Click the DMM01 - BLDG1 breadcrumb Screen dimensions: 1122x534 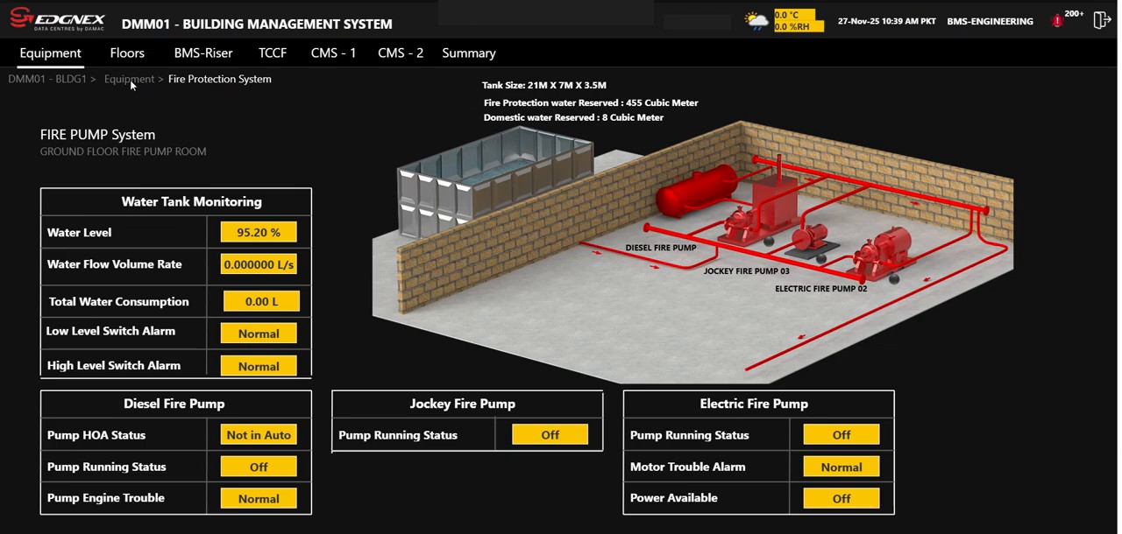point(47,79)
